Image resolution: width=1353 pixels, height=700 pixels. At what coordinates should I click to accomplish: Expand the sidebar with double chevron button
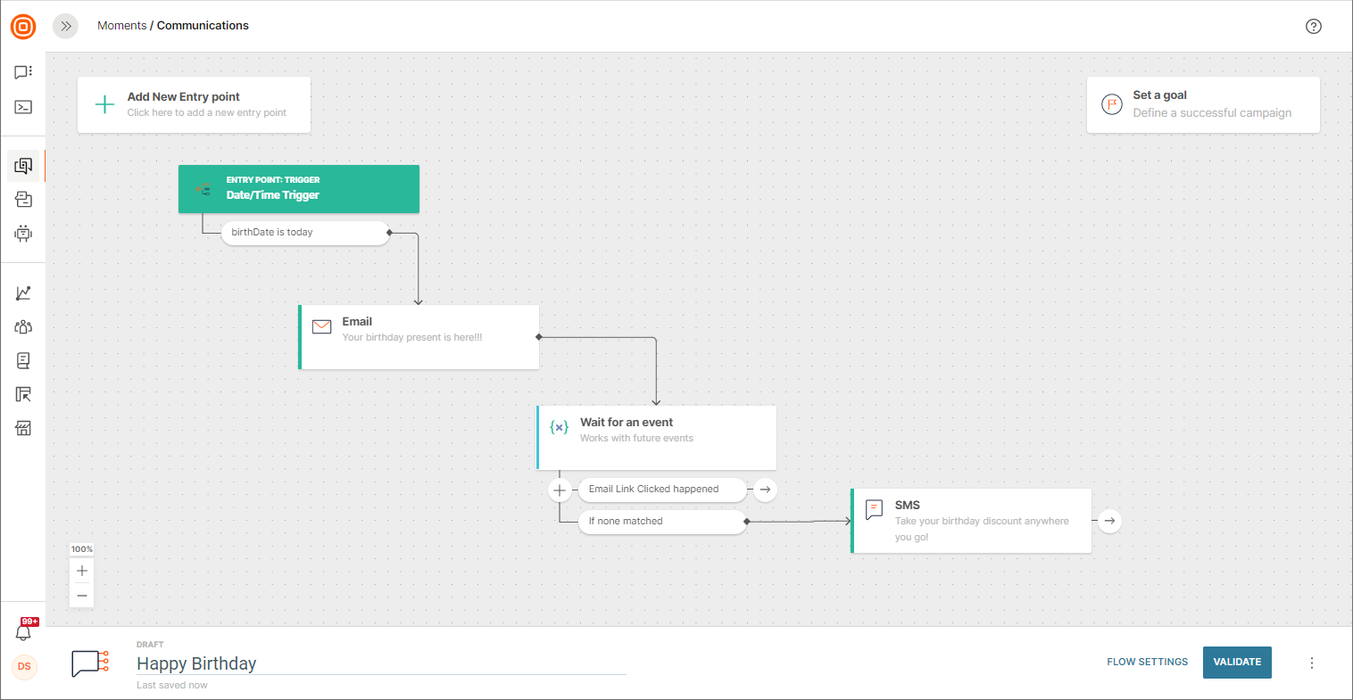tap(65, 26)
